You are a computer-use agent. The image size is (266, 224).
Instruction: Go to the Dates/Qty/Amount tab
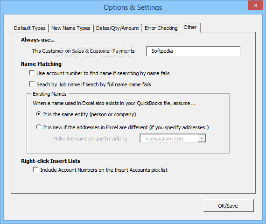(118, 28)
